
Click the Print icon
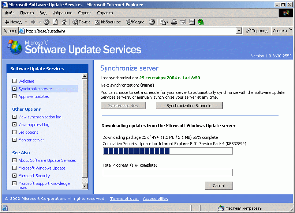[174, 22]
